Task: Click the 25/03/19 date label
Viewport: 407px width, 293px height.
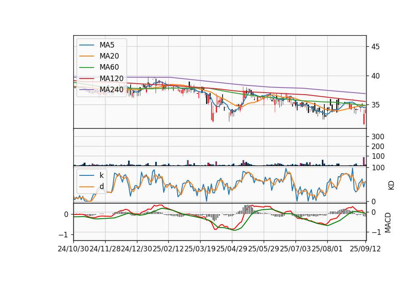Action: point(200,249)
